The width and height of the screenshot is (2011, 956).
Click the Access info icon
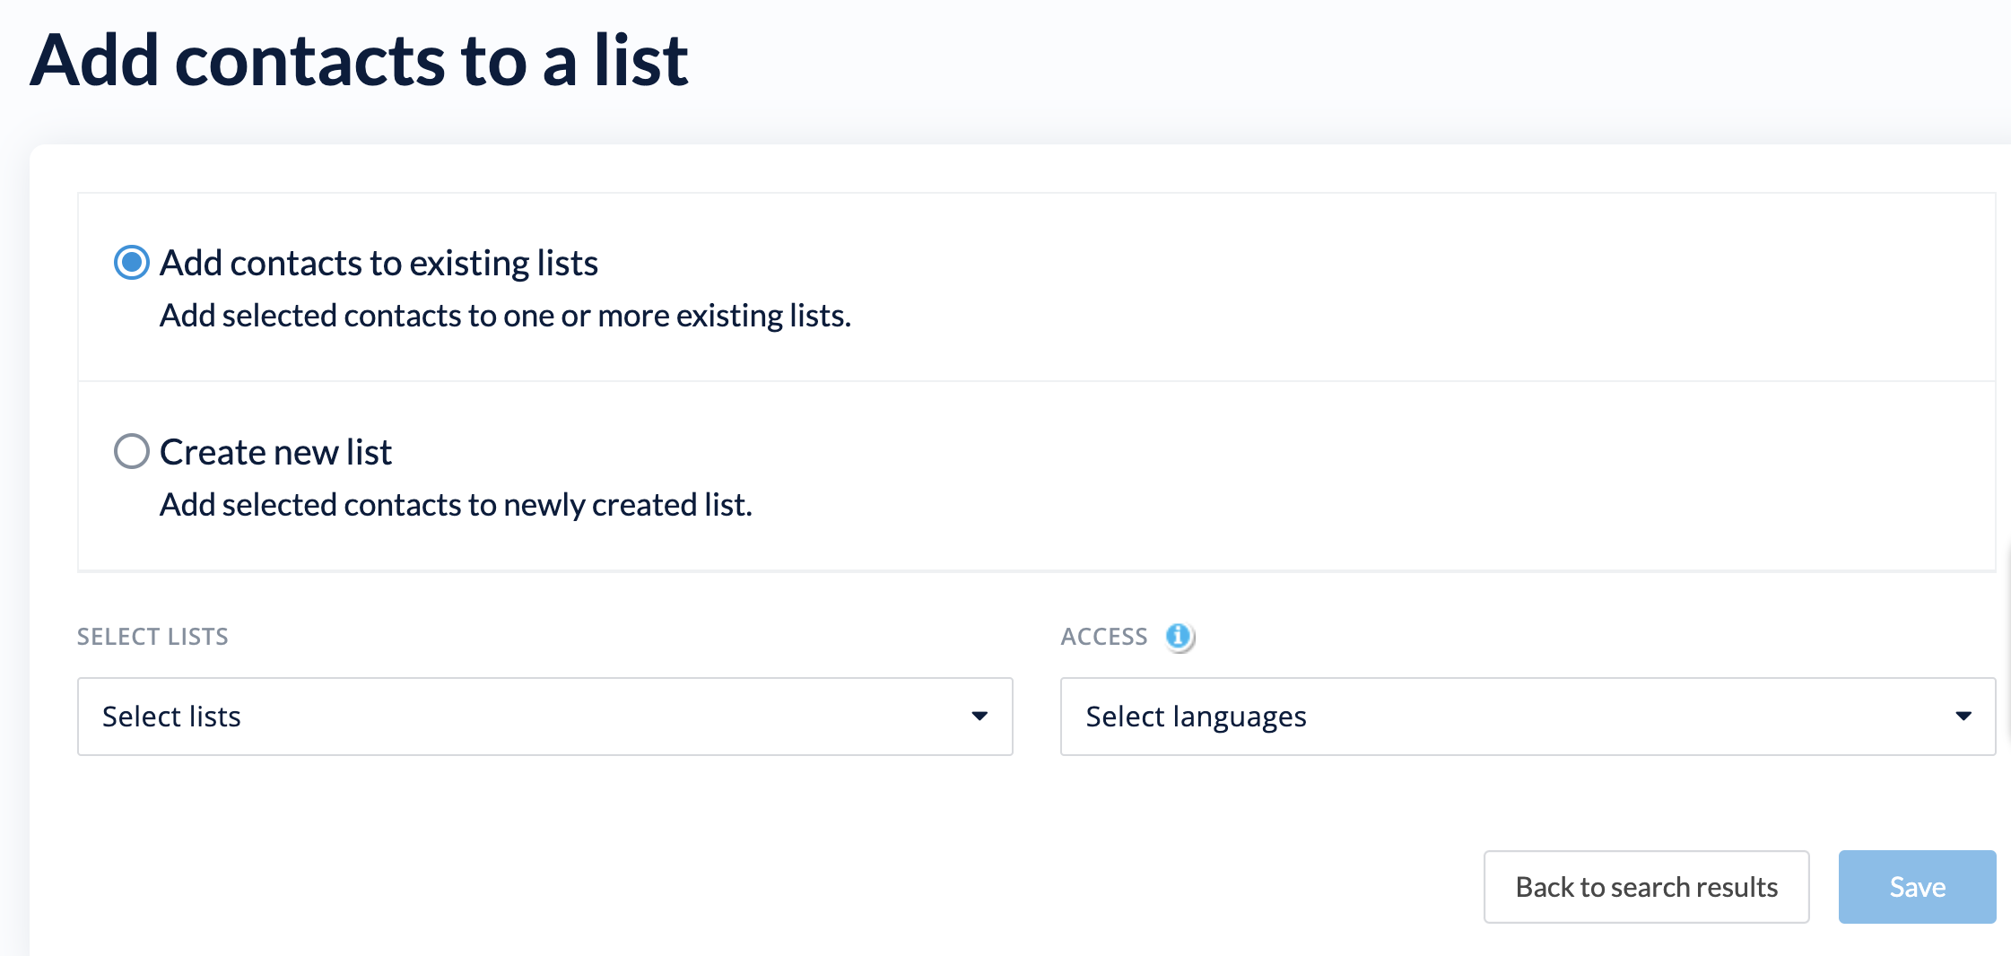(1179, 637)
